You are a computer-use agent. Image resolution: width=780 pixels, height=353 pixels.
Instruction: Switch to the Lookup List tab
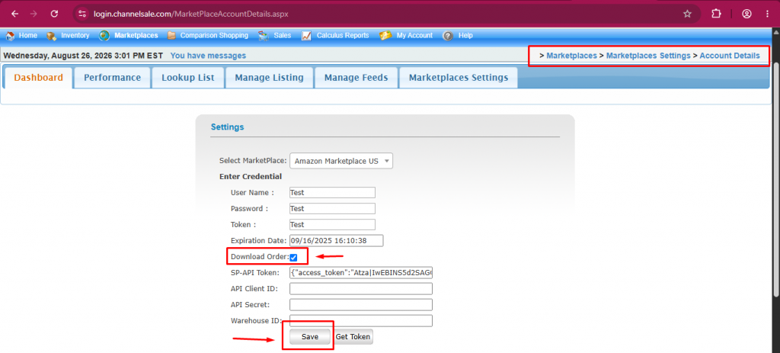(x=188, y=78)
